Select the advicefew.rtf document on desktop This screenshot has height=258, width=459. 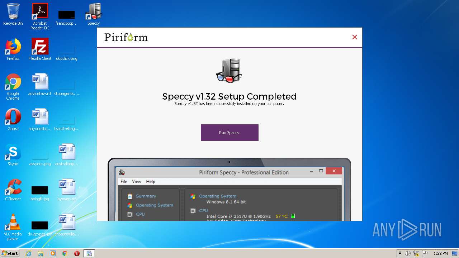click(40, 85)
